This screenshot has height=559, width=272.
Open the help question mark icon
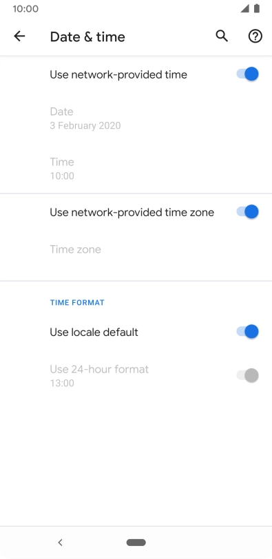[x=255, y=36]
